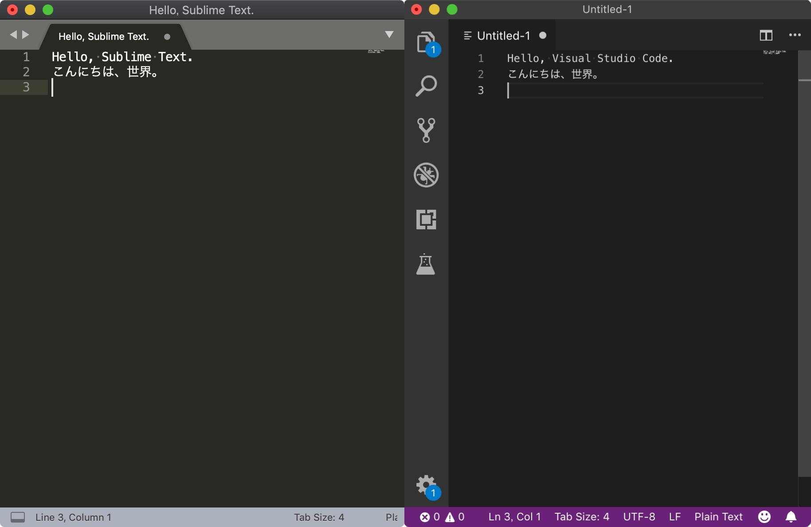The image size is (811, 527).
Task: Go to previous tab with Sublime left arrow
Action: coord(13,35)
